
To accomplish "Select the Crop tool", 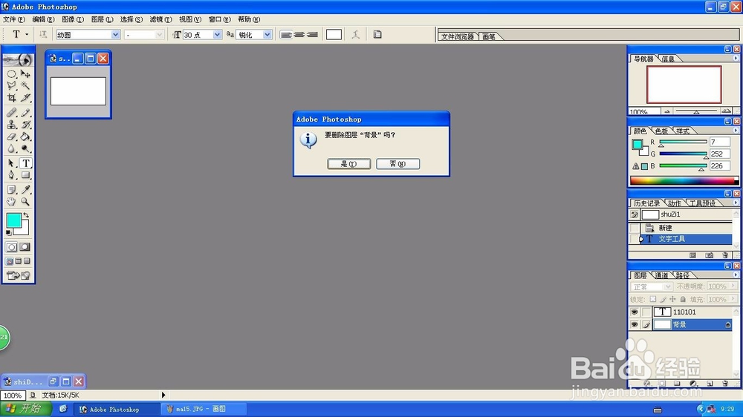I will (x=11, y=98).
